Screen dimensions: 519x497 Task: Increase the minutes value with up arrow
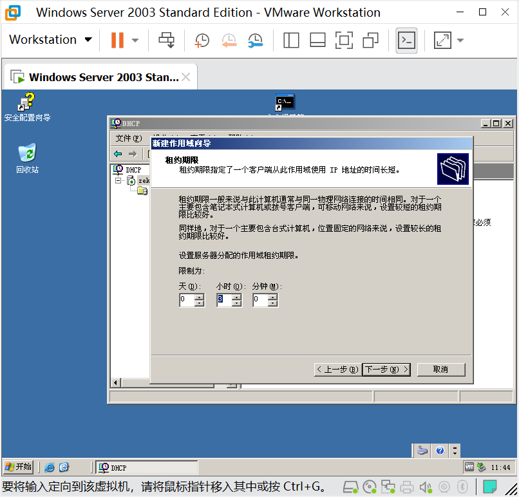[x=273, y=297]
